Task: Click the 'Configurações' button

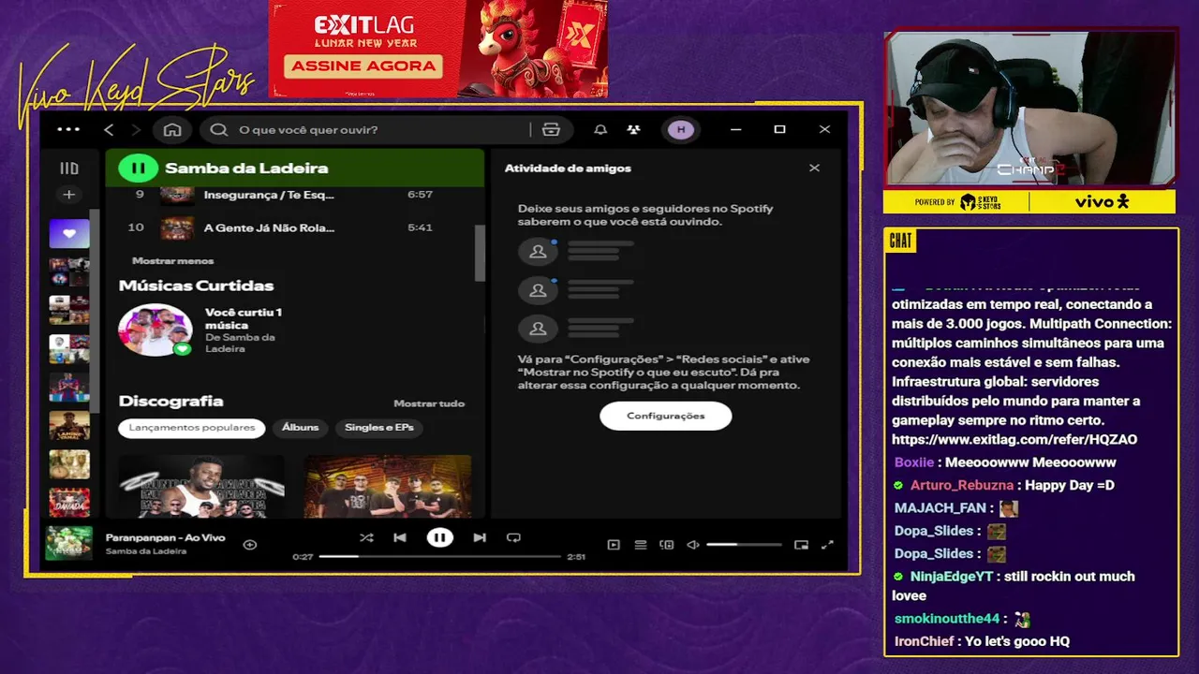Action: pos(666,416)
